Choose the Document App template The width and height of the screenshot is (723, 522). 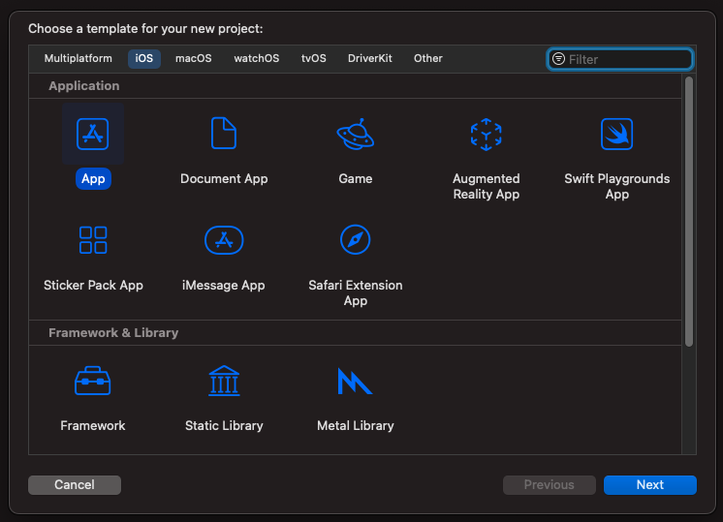(x=224, y=134)
